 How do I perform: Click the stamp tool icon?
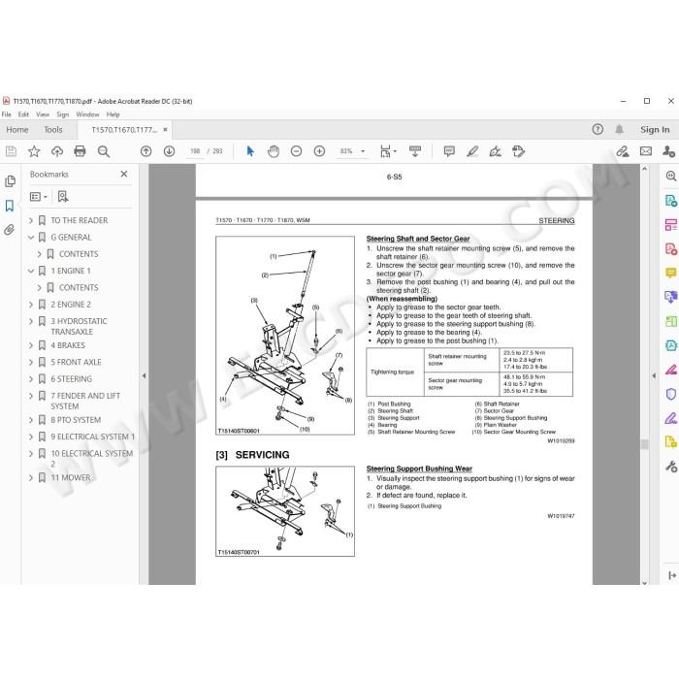tap(518, 151)
